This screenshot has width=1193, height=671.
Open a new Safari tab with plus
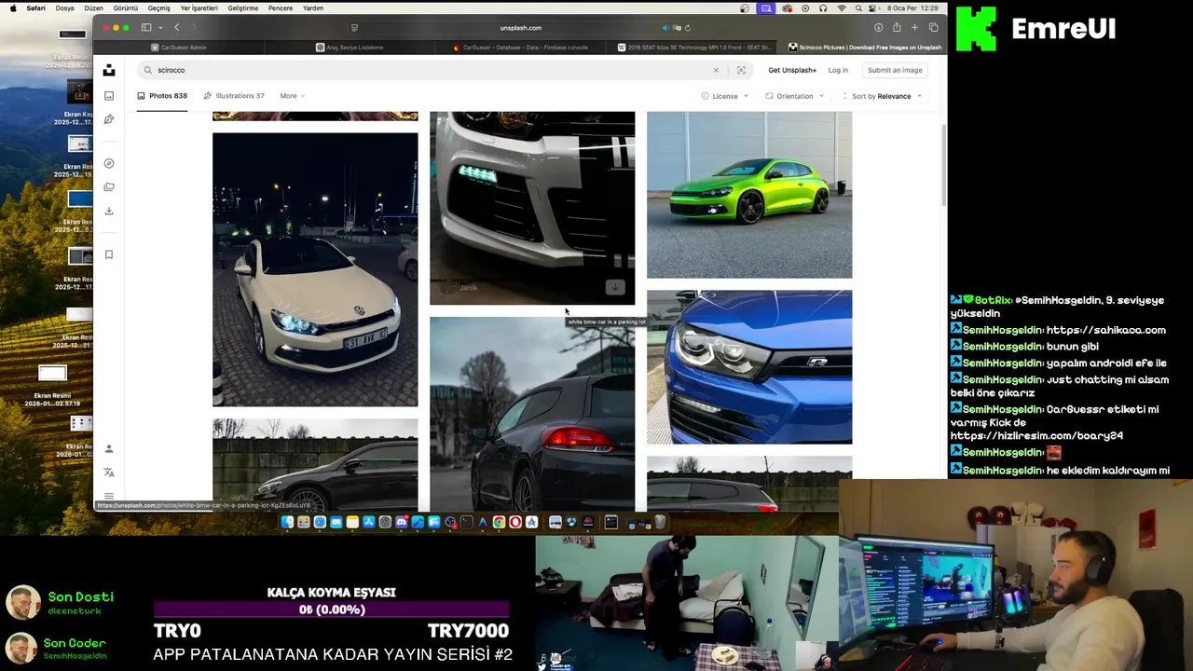tap(915, 28)
